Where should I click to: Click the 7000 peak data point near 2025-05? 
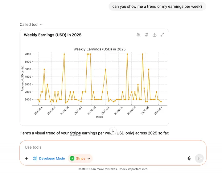pos(64,54)
